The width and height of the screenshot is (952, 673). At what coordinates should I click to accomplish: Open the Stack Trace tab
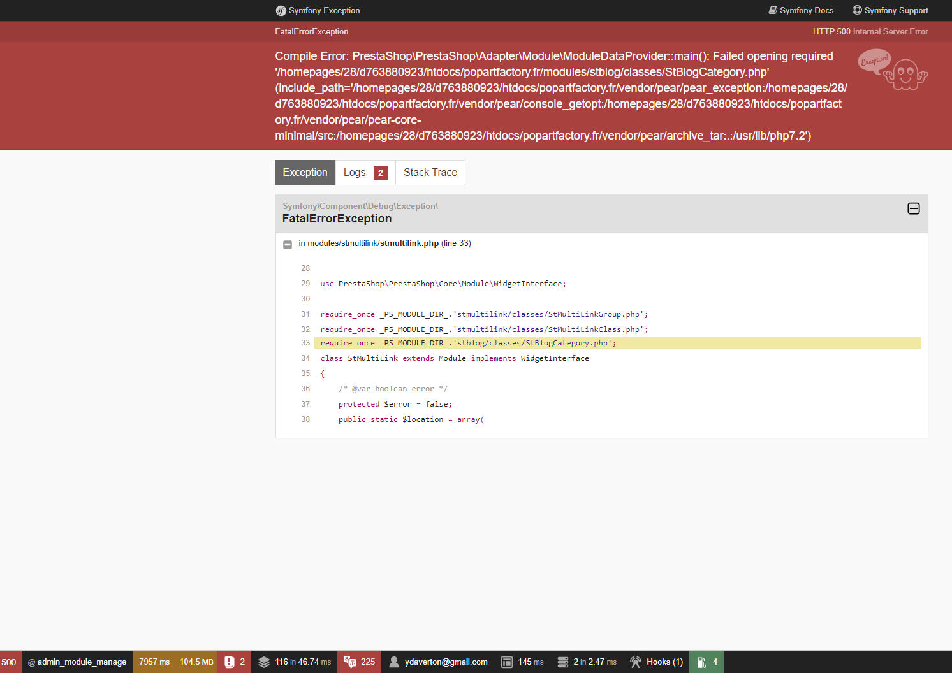pyautogui.click(x=430, y=173)
